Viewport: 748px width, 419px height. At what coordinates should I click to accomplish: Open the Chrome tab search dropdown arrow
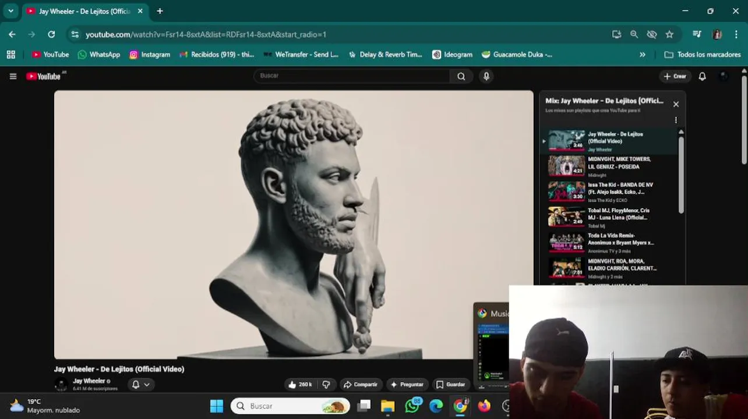[x=10, y=10]
